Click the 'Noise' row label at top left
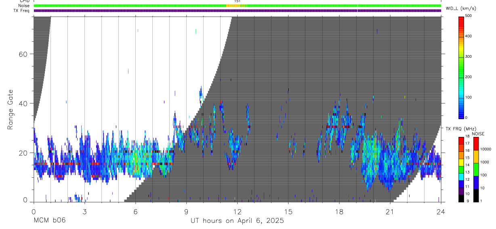This screenshot has width=496, height=229. pyautogui.click(x=23, y=6)
